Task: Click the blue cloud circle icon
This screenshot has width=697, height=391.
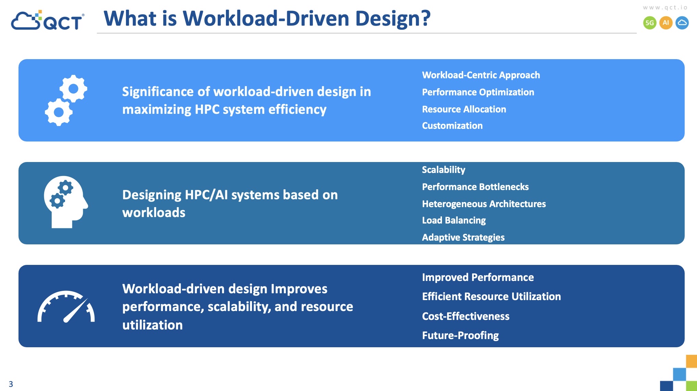Action: click(682, 23)
